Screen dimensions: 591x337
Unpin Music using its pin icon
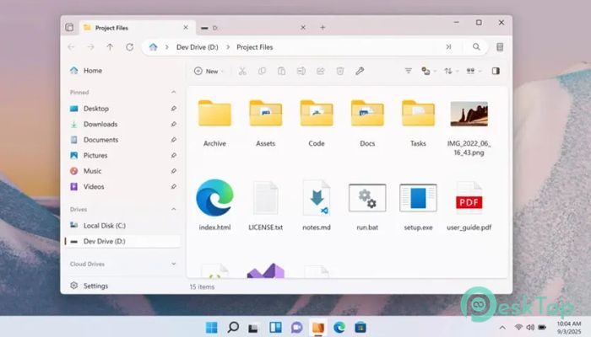(x=174, y=171)
